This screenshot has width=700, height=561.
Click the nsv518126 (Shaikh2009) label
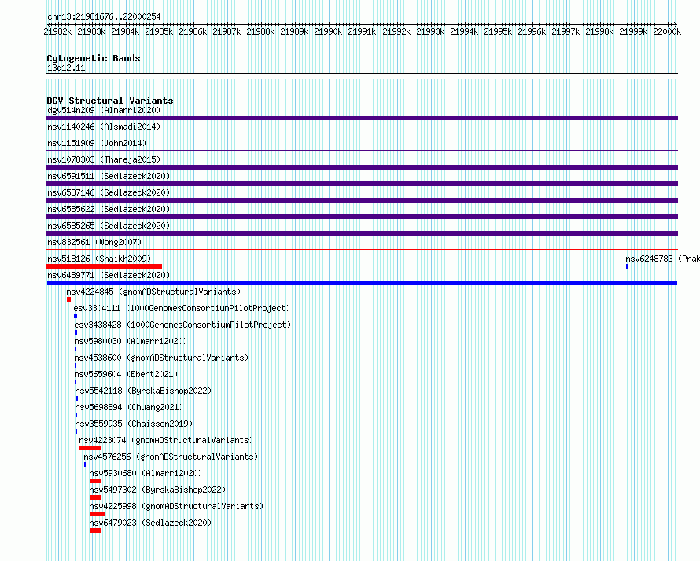coord(99,258)
